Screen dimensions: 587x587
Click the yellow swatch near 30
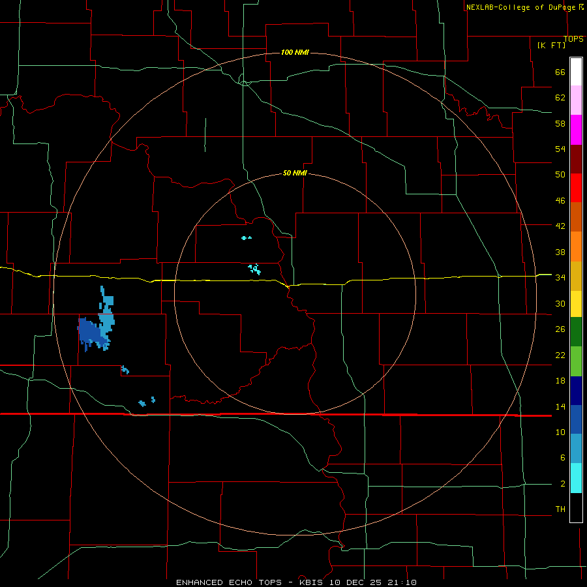[x=576, y=304]
